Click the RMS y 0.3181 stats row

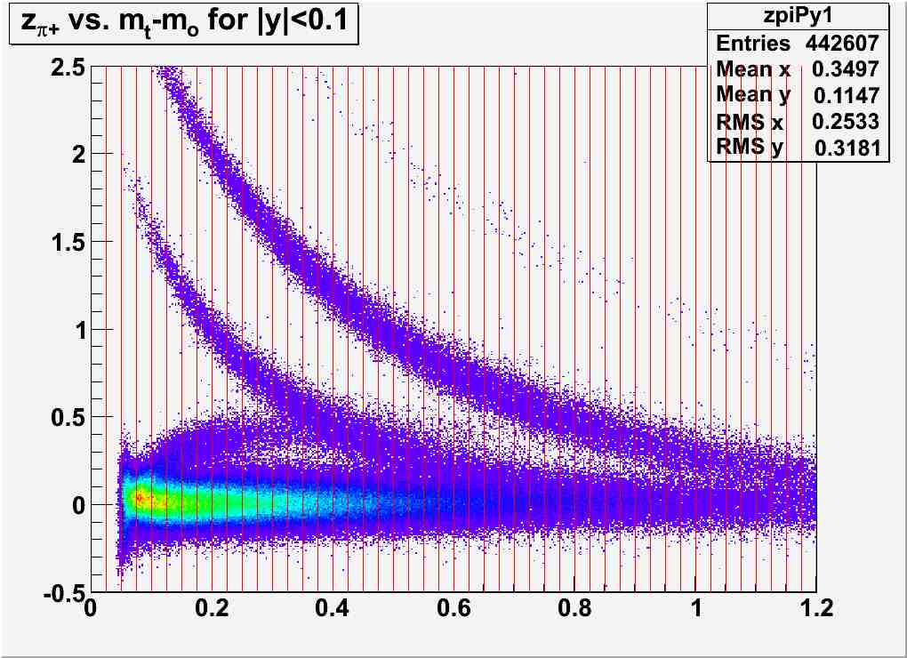click(x=798, y=147)
